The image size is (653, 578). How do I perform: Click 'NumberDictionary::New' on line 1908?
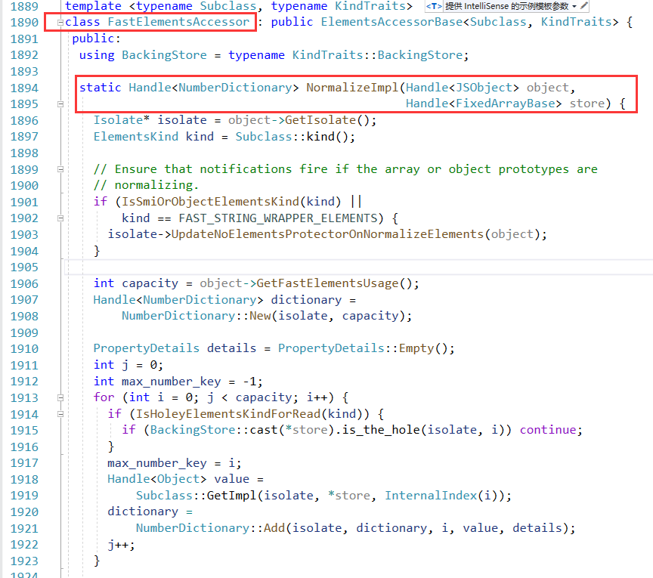point(197,316)
